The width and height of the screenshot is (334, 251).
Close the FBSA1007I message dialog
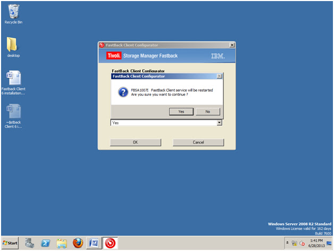(219, 76)
